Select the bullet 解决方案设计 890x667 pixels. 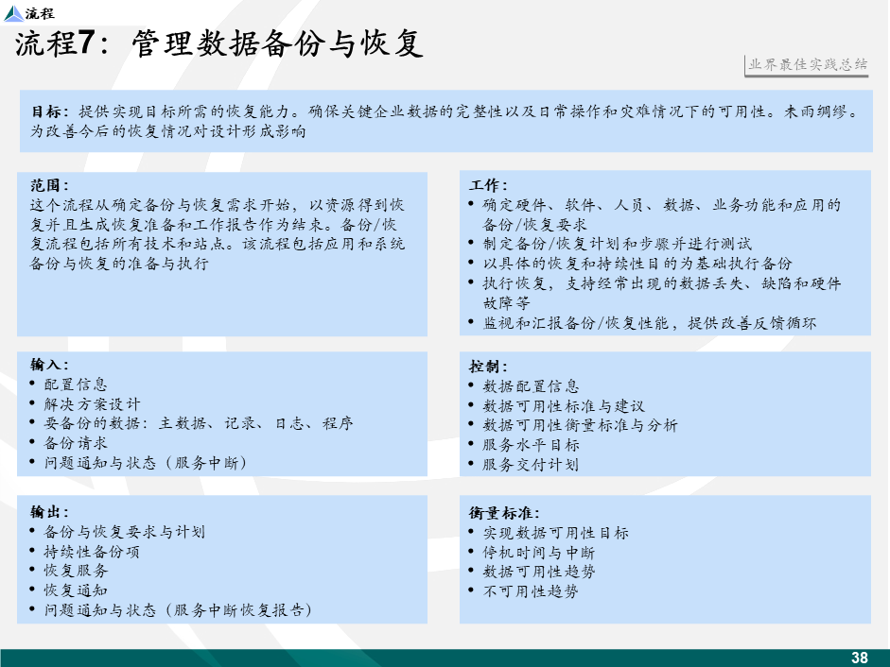(x=92, y=404)
